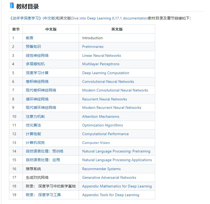Image resolution: width=210 pixels, height=204 pixels.
Task: Open the Optimization Algorithms English chapter
Action: point(103,125)
